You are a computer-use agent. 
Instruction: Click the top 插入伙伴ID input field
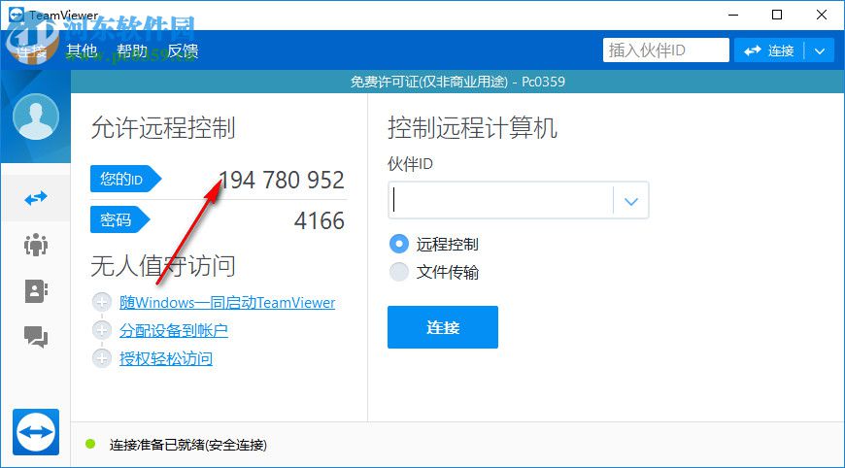[666, 50]
